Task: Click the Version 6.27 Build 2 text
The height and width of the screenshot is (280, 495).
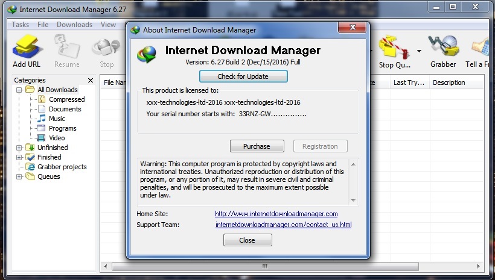Action: (x=243, y=62)
